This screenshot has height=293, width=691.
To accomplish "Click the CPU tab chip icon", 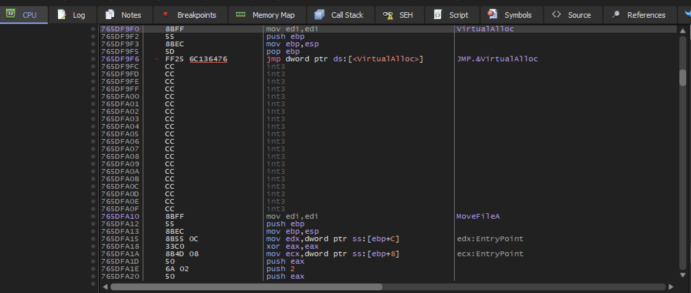I will point(11,14).
